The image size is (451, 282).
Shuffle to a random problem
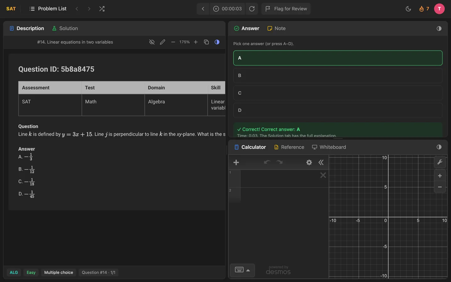[102, 9]
